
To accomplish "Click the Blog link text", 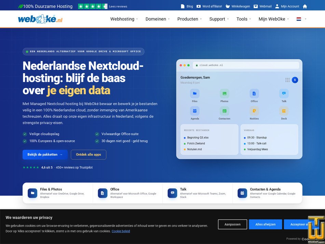I will click(190, 7).
